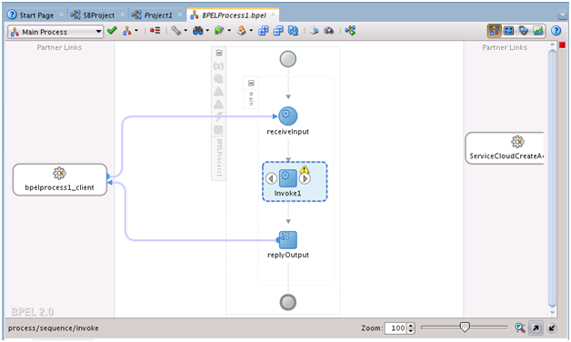The height and width of the screenshot is (342, 571).
Task: Click the Partner Links header on the left
Action: (x=59, y=47)
